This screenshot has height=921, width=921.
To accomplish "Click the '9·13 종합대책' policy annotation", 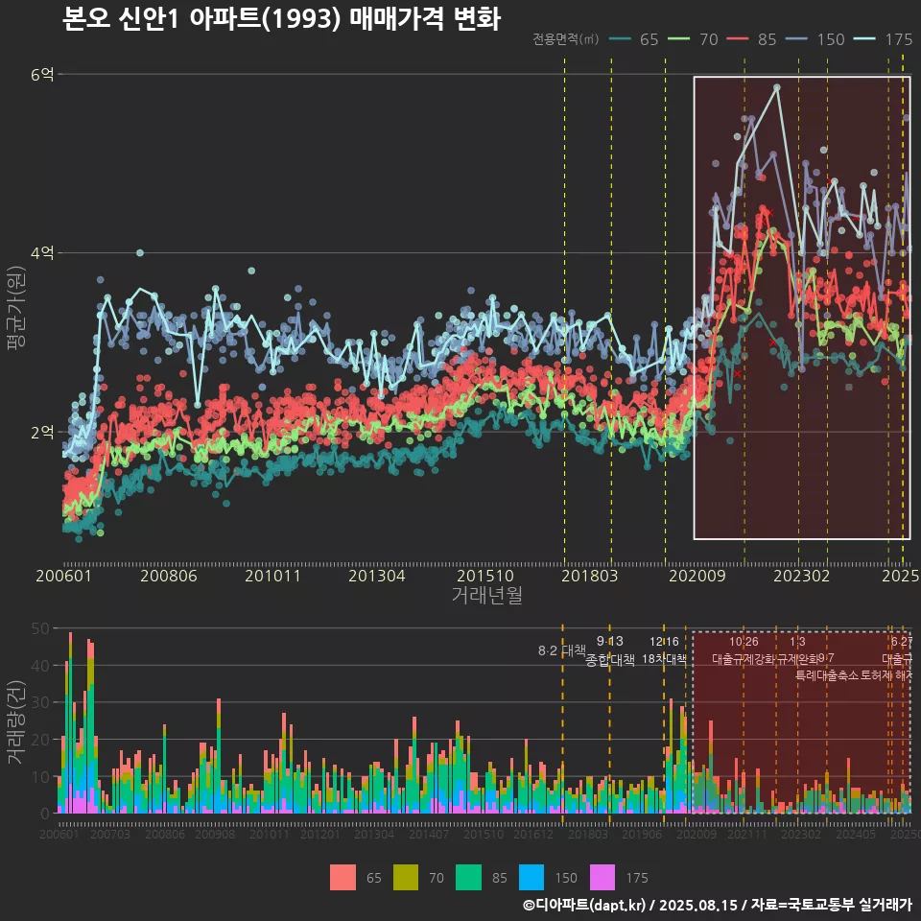I will click(x=610, y=650).
